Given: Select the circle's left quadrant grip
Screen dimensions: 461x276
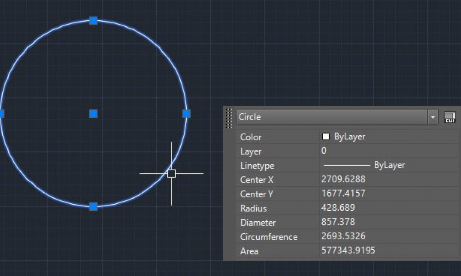Looking at the screenshot, I should click(x=1, y=113).
